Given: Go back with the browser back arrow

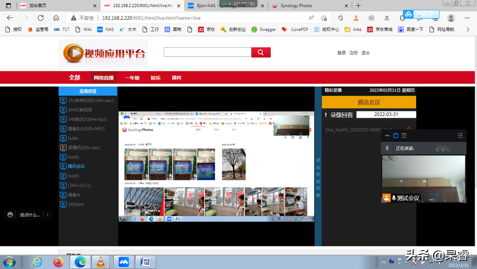Looking at the screenshot, I should tap(10, 18).
